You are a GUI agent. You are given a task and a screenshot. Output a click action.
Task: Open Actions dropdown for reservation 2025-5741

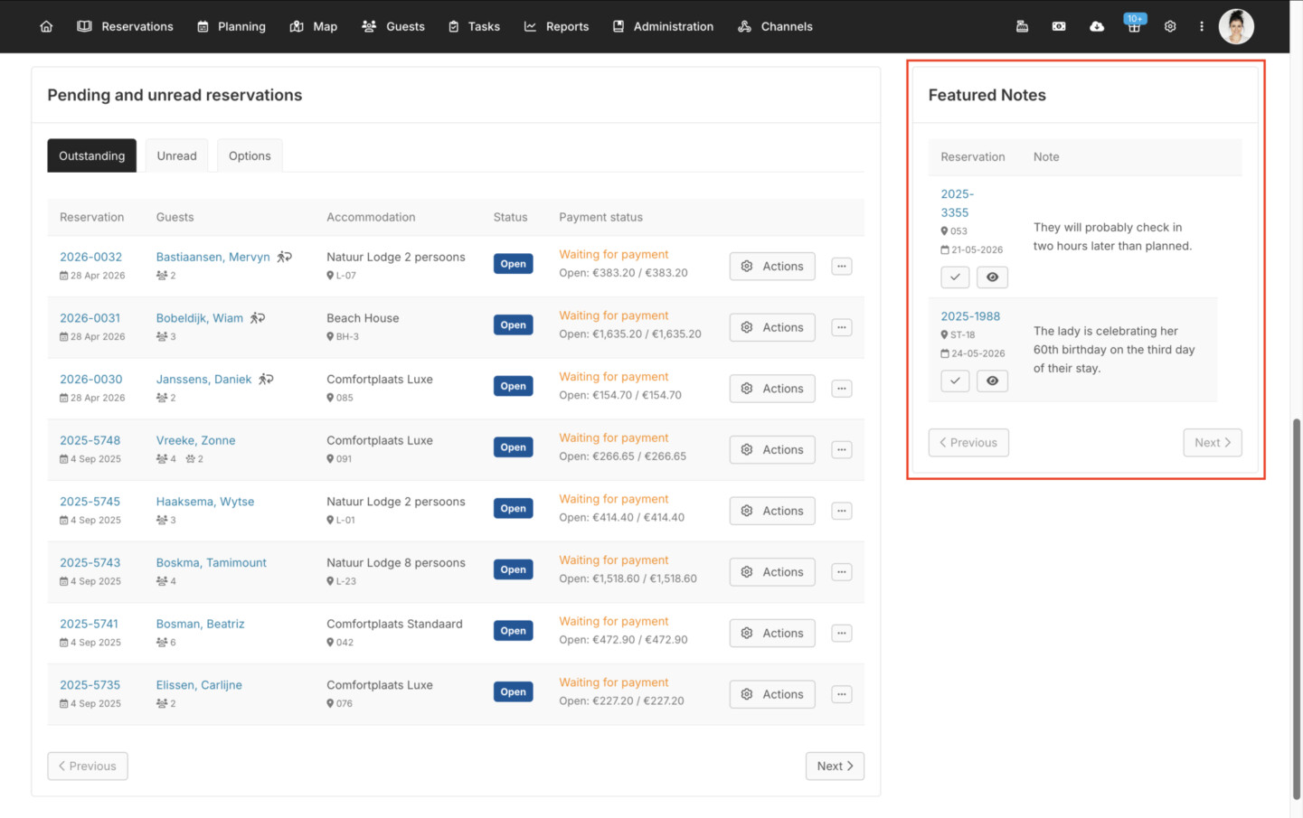point(772,633)
